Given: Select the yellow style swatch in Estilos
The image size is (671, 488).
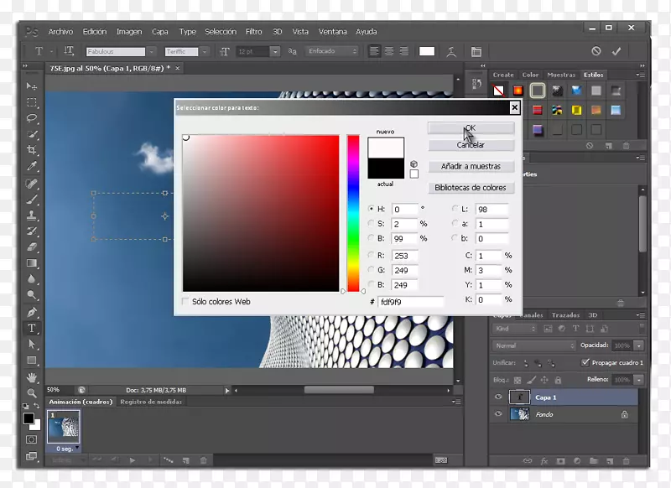Looking at the screenshot, I should 579,110.
